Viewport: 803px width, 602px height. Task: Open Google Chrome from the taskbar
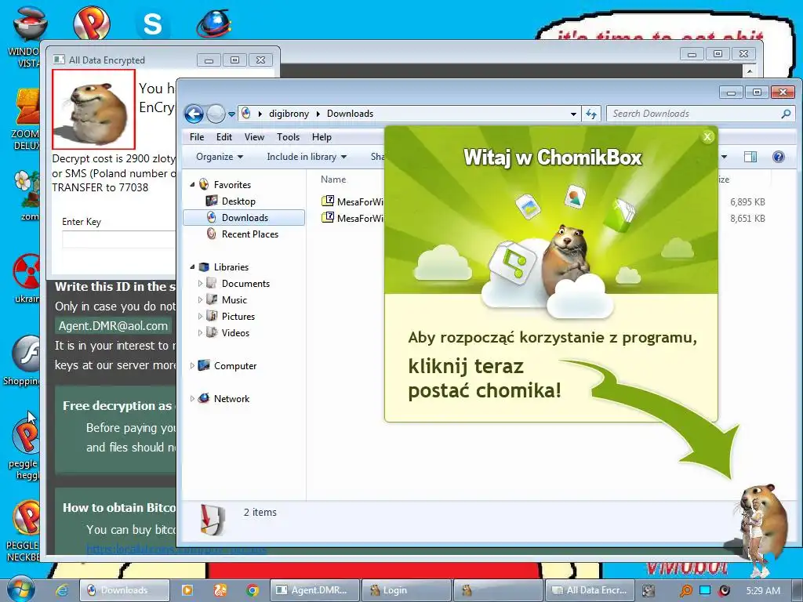[253, 590]
